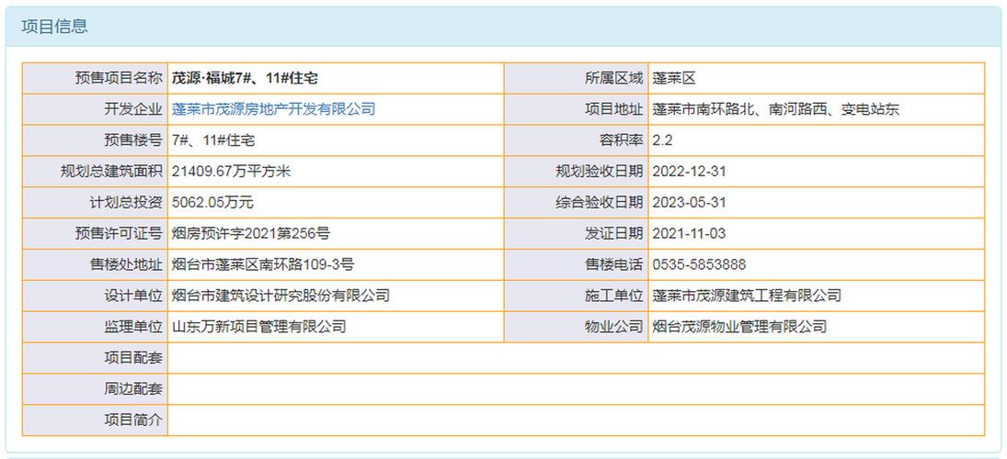Click the 项目信息 panel header
This screenshot has width=1007, height=459.
tap(504, 27)
